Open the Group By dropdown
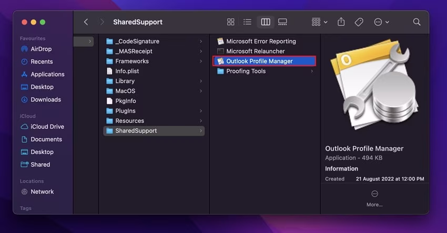 319,22
